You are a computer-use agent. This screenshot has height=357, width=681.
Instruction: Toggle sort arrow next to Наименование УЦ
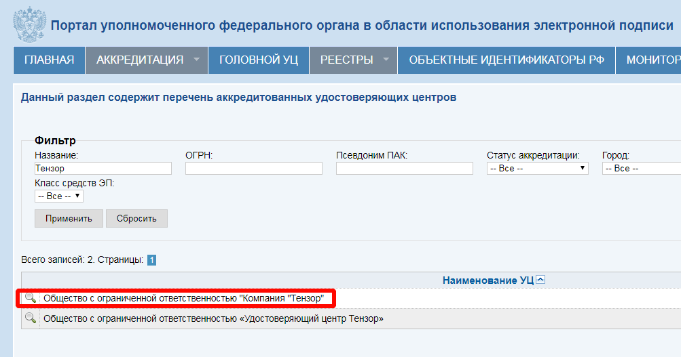point(540,280)
